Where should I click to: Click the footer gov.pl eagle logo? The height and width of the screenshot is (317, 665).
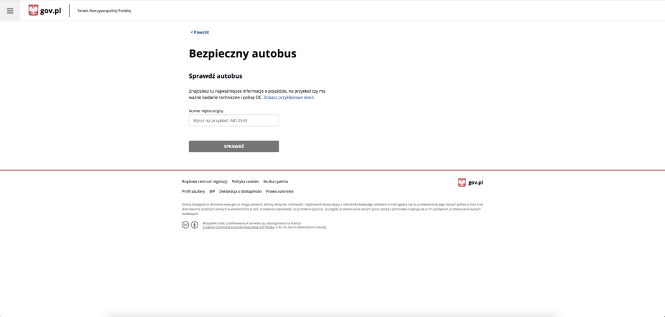(470, 183)
